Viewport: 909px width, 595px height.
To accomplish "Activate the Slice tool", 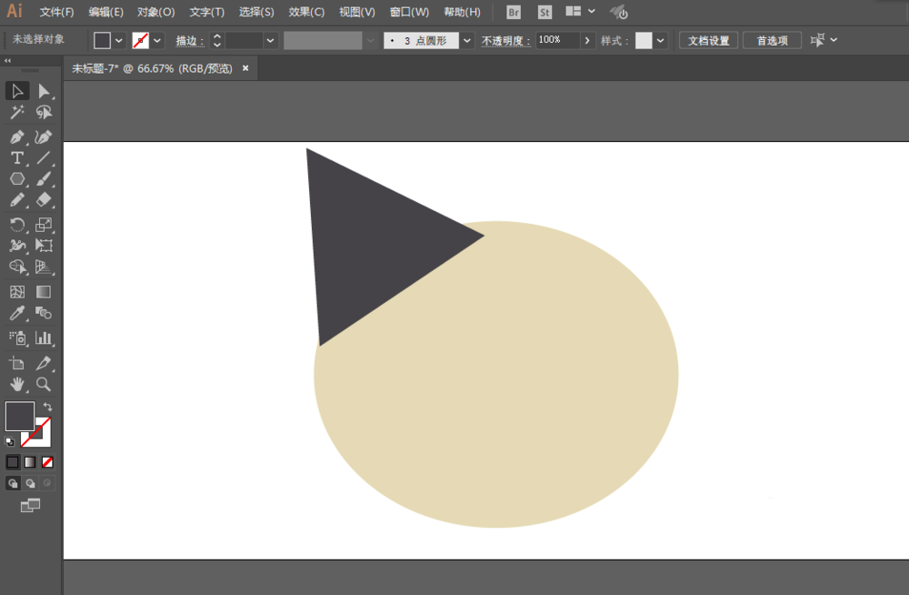I will click(44, 363).
